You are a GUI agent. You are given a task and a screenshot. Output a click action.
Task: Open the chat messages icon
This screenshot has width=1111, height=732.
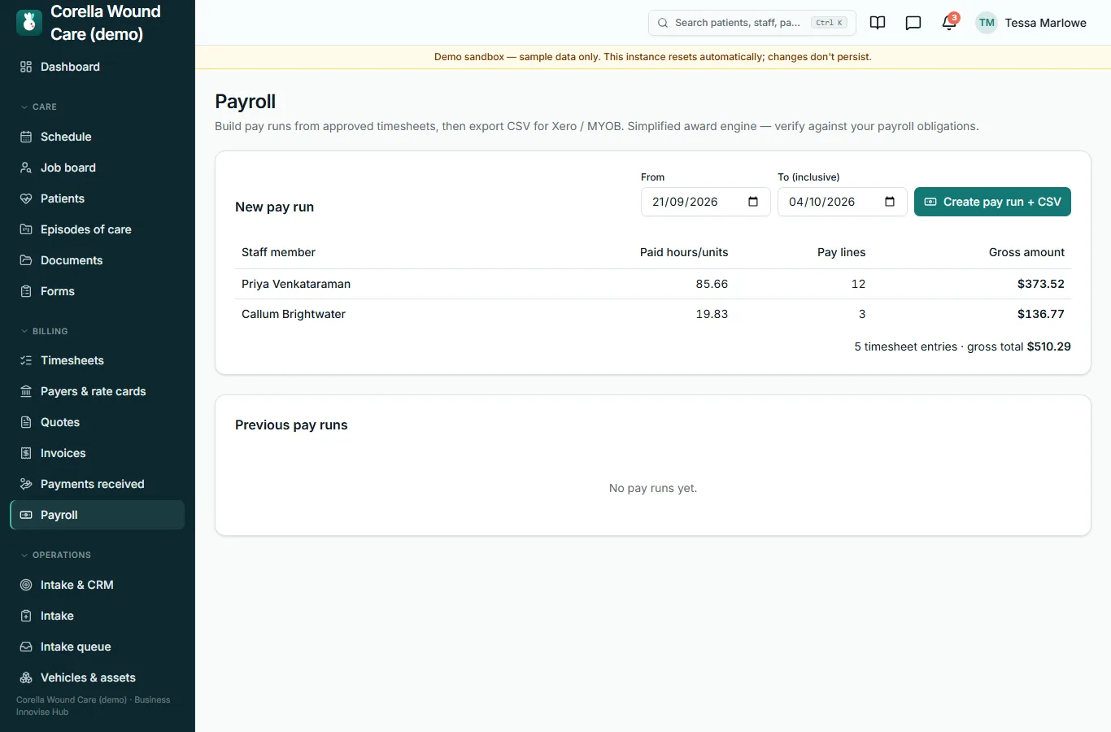[913, 23]
